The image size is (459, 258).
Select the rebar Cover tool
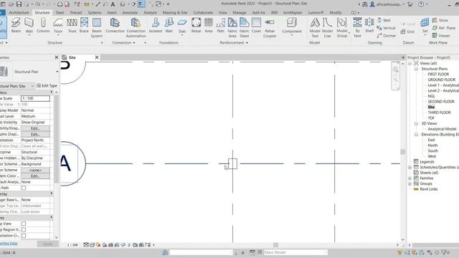point(256,26)
